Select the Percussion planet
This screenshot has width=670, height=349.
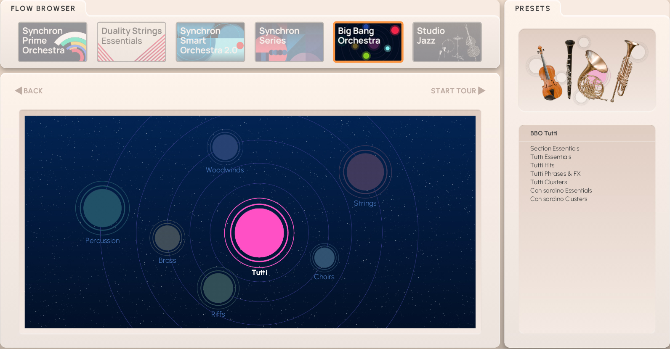(102, 208)
